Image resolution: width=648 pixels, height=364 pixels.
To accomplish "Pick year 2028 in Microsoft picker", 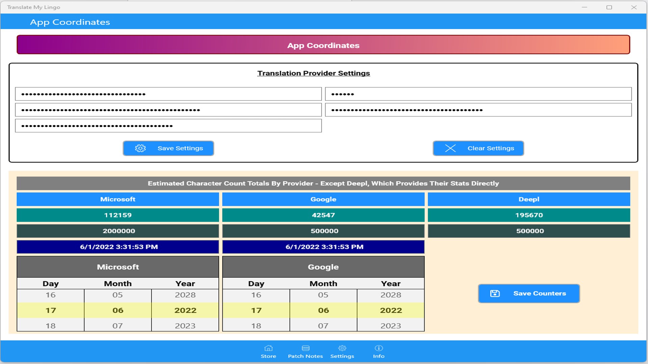I will click(x=185, y=295).
